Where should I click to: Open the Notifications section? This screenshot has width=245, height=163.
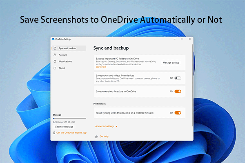click(69, 62)
